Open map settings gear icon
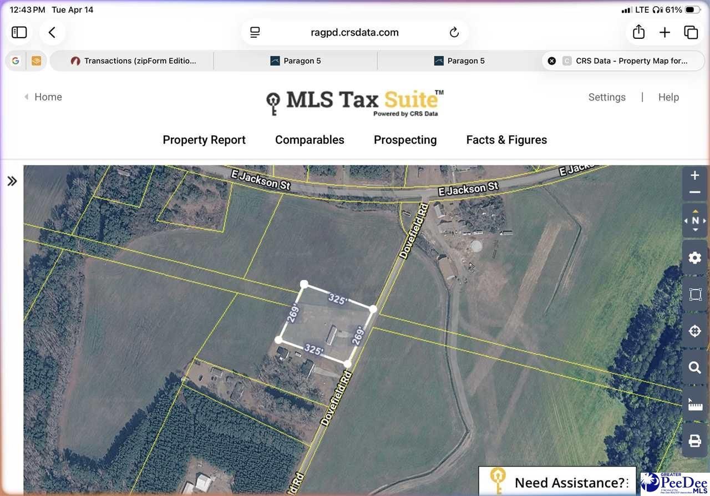Image resolution: width=710 pixels, height=496 pixels. pyautogui.click(x=694, y=258)
